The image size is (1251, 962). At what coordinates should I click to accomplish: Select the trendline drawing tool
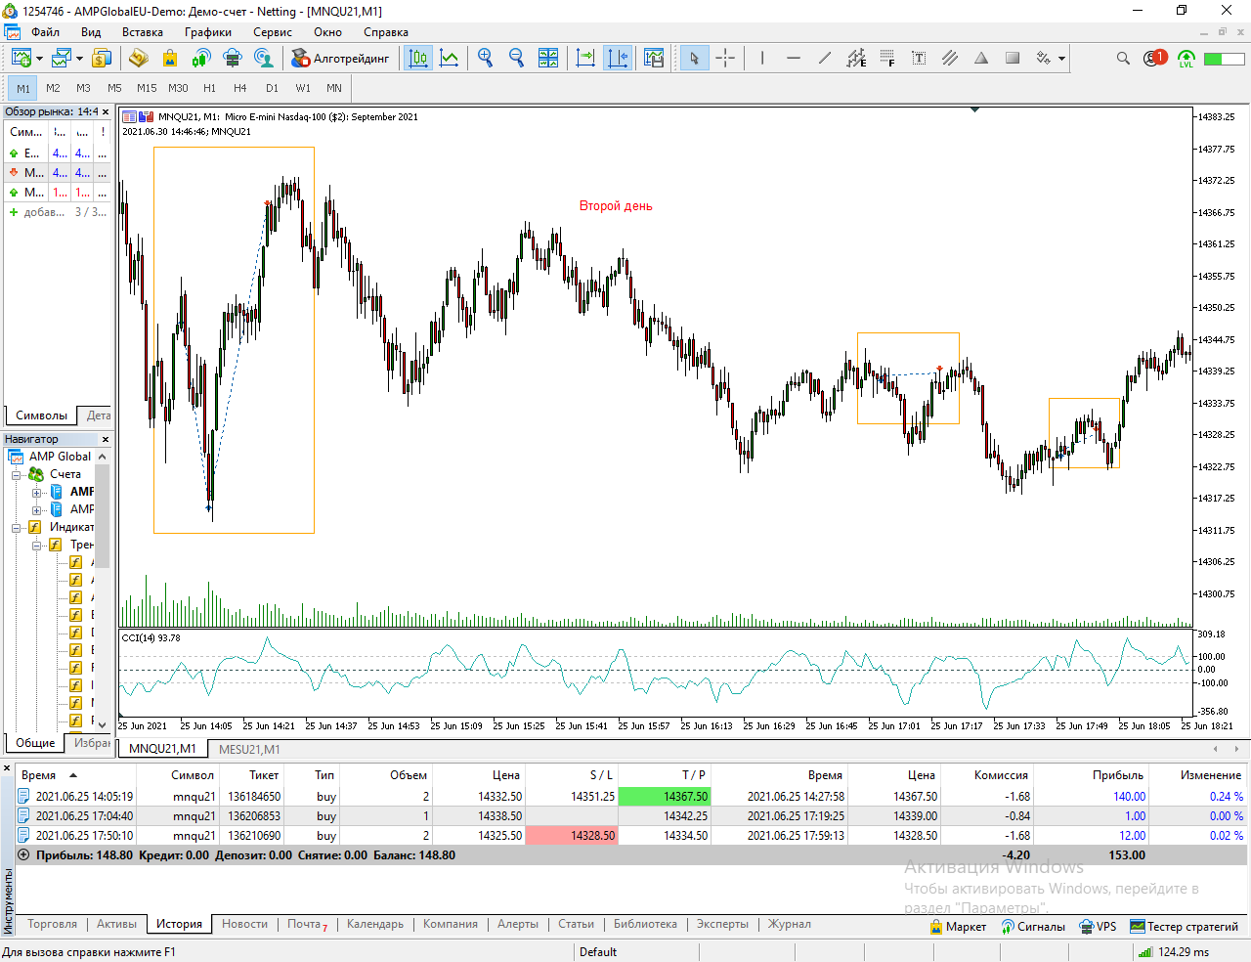click(824, 59)
